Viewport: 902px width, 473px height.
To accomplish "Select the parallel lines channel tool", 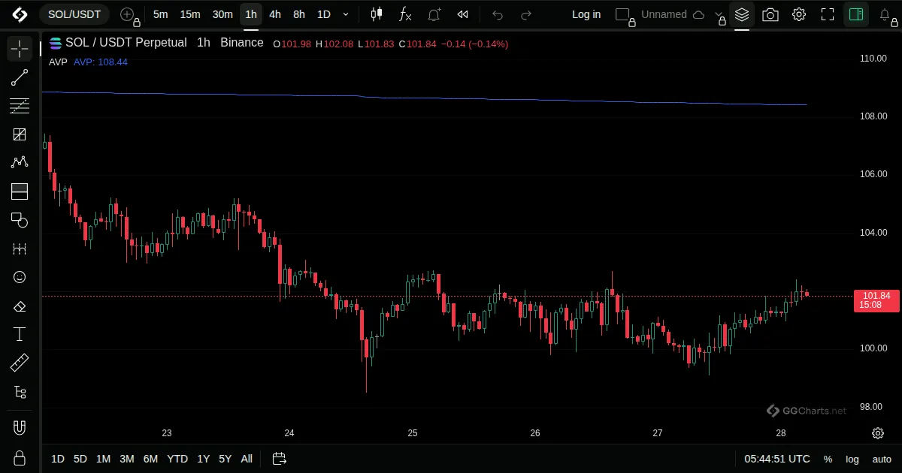I will click(20, 106).
